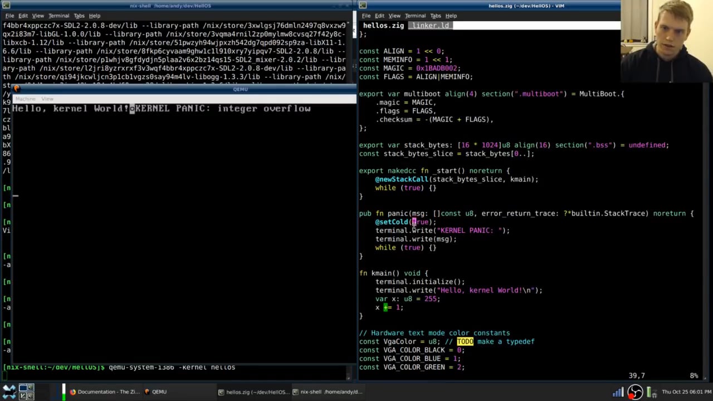Click the 'var x: u8 = 255;' line
Viewport: 713px width, 401px height.
[408, 299]
